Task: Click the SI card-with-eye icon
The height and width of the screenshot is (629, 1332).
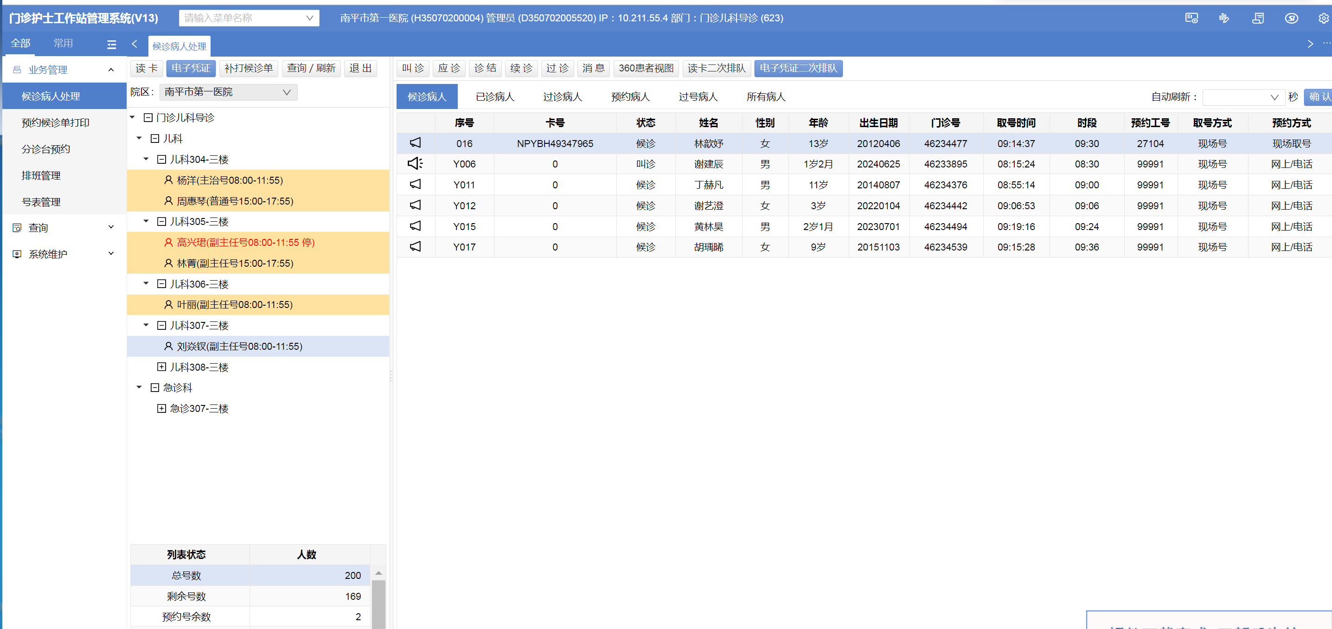Action: [x=1191, y=19]
